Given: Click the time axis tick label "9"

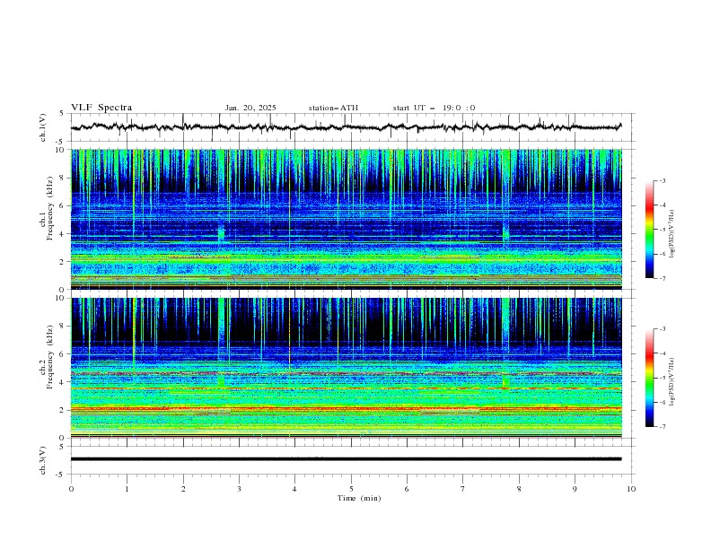Looking at the screenshot, I should click(575, 489).
